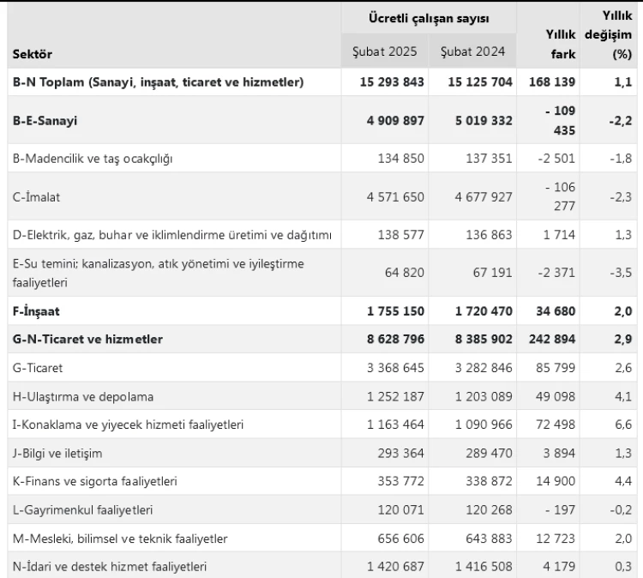Click the C-İmalat row label

pos(37,197)
